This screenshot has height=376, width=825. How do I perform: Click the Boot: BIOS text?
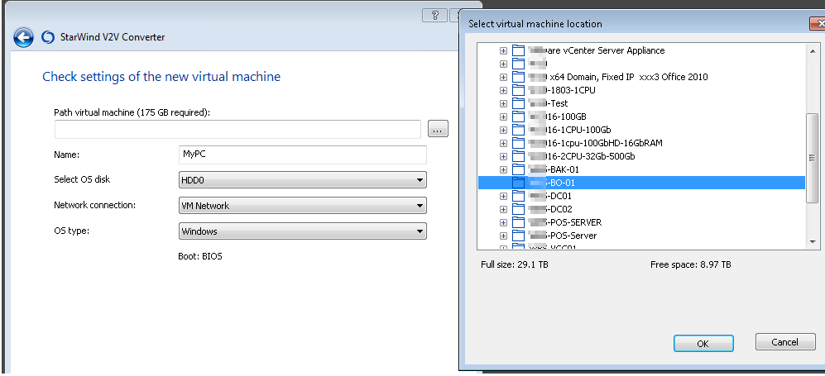tap(200, 257)
